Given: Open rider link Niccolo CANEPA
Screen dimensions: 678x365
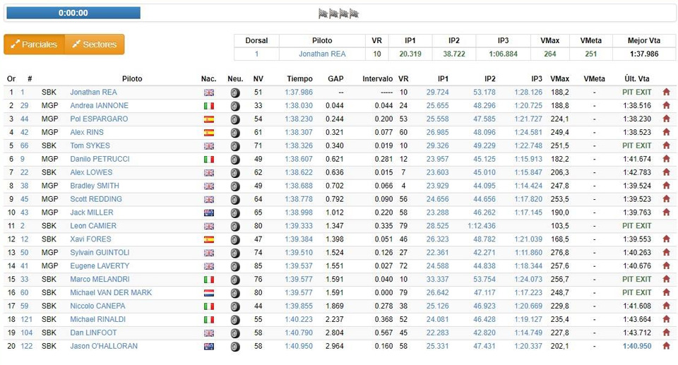Looking at the screenshot, I should (x=97, y=306).
